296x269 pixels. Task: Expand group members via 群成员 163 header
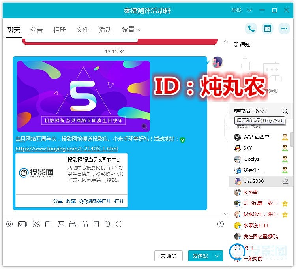(251, 111)
